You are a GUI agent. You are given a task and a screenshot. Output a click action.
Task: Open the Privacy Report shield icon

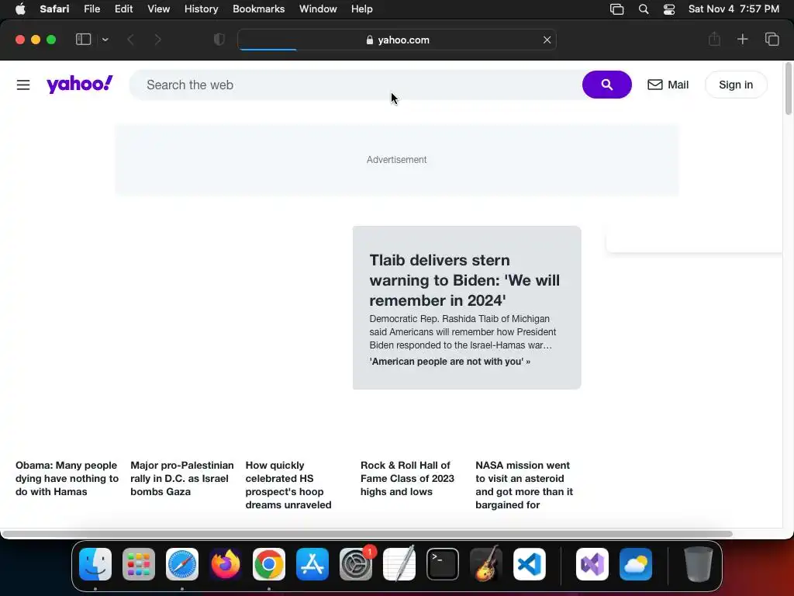click(219, 40)
